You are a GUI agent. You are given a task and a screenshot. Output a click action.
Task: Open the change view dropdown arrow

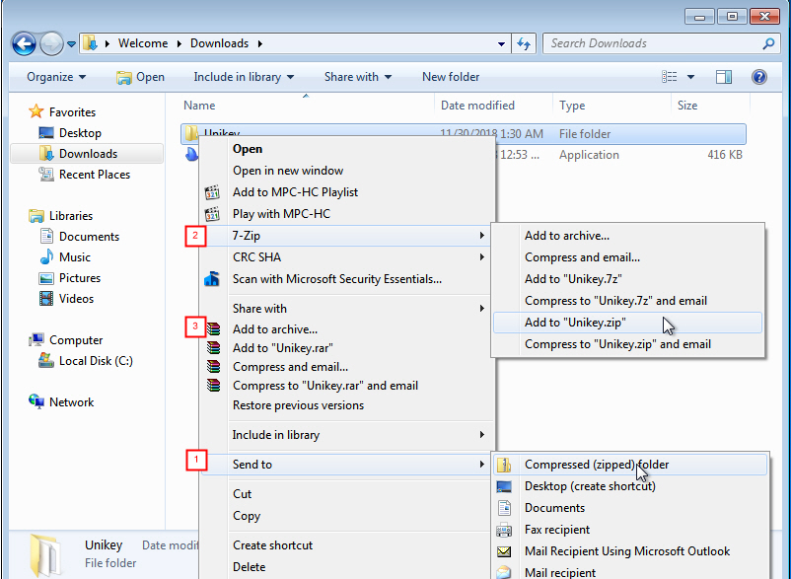click(x=690, y=77)
